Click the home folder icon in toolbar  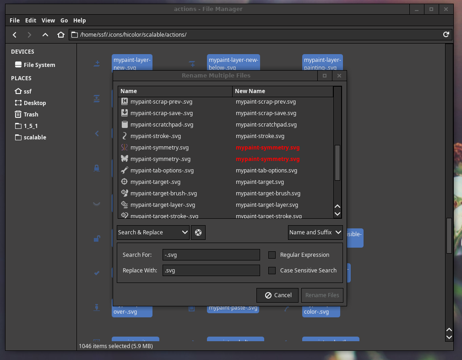pos(60,35)
